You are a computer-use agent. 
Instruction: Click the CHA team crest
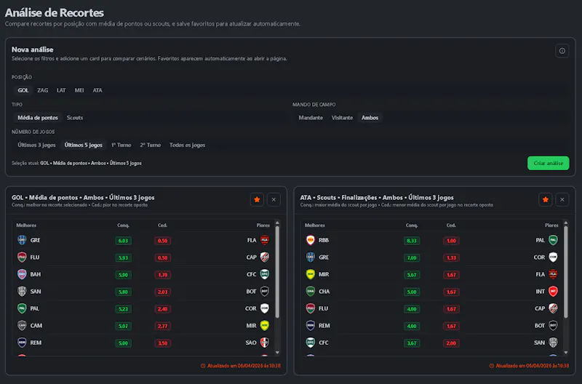(x=311, y=291)
